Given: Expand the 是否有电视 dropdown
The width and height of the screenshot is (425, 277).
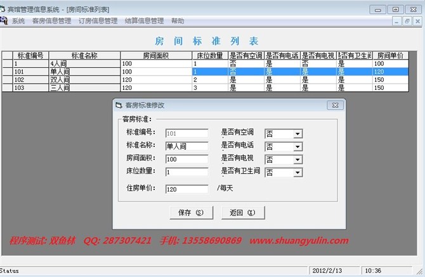Looking at the screenshot, I should coord(297,160).
